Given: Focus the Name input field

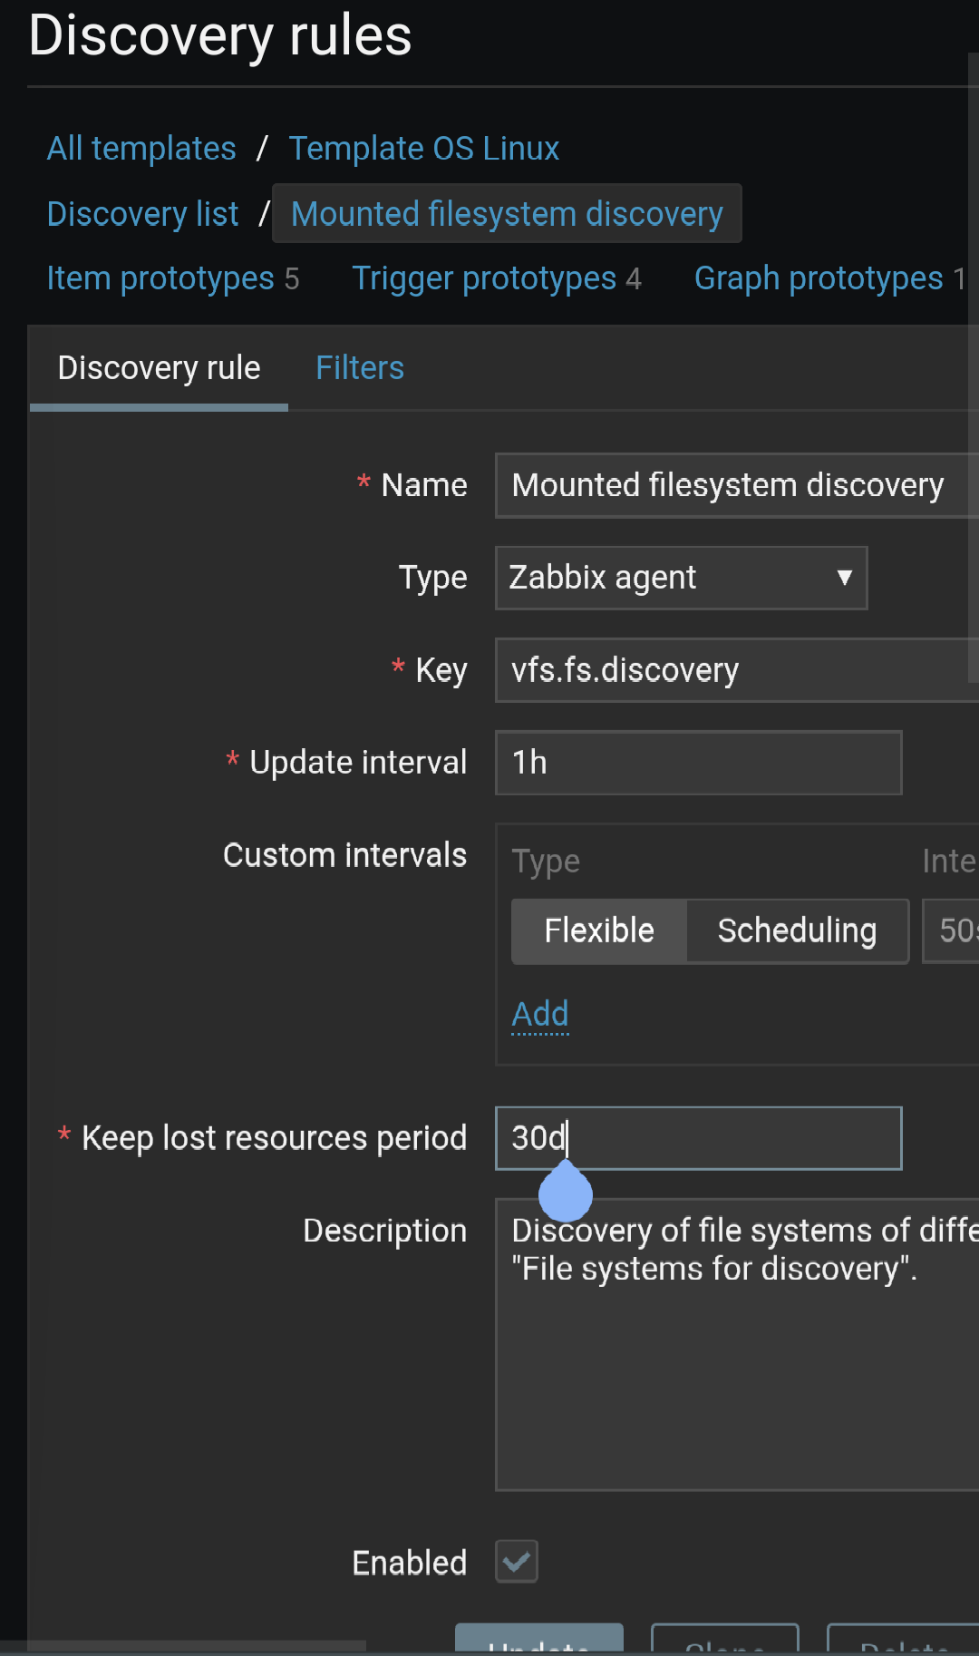Looking at the screenshot, I should [x=734, y=485].
